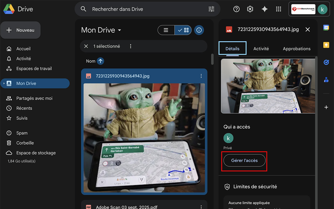This screenshot has height=209, width=334.
Task: Open Google Keep side panel icon
Action: tap(326, 45)
